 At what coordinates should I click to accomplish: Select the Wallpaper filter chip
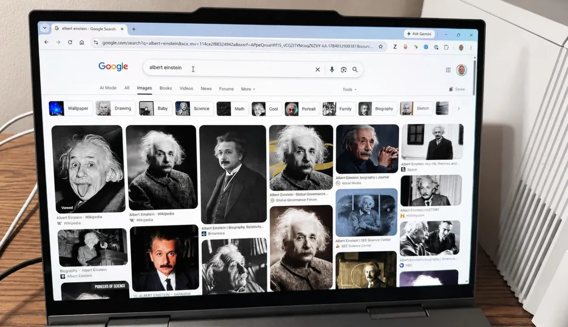tap(70, 108)
